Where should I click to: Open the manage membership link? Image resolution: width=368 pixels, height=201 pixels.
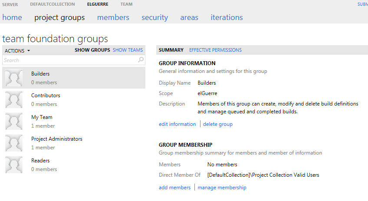(222, 188)
